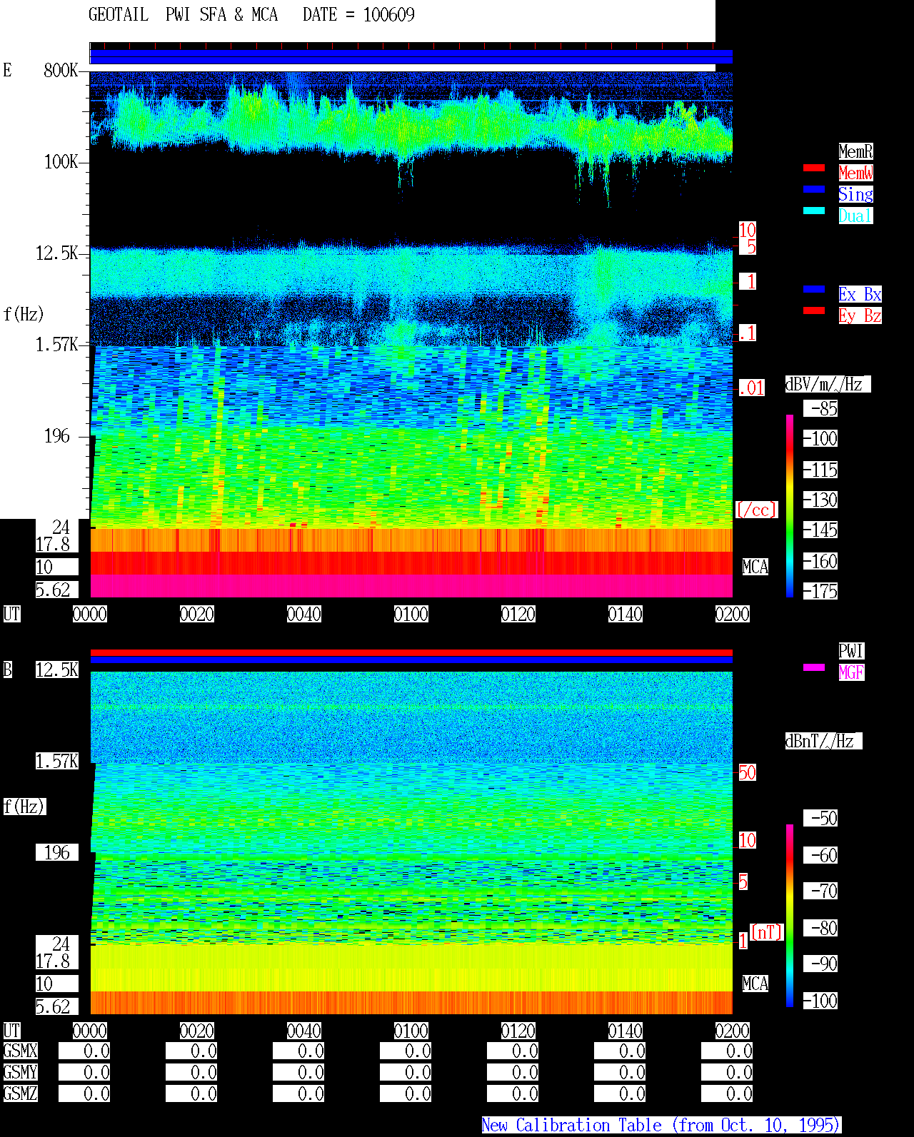The width and height of the screenshot is (914, 1137).
Task: Click the 0100 UT tick on the electric spectrogram
Action: point(411,614)
